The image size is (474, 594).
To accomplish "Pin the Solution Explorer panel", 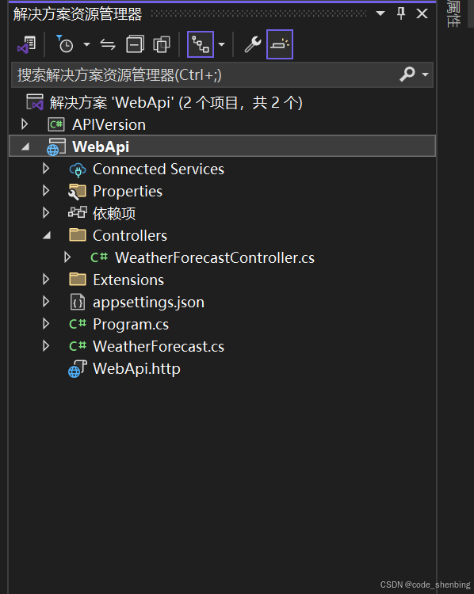I will pos(401,13).
